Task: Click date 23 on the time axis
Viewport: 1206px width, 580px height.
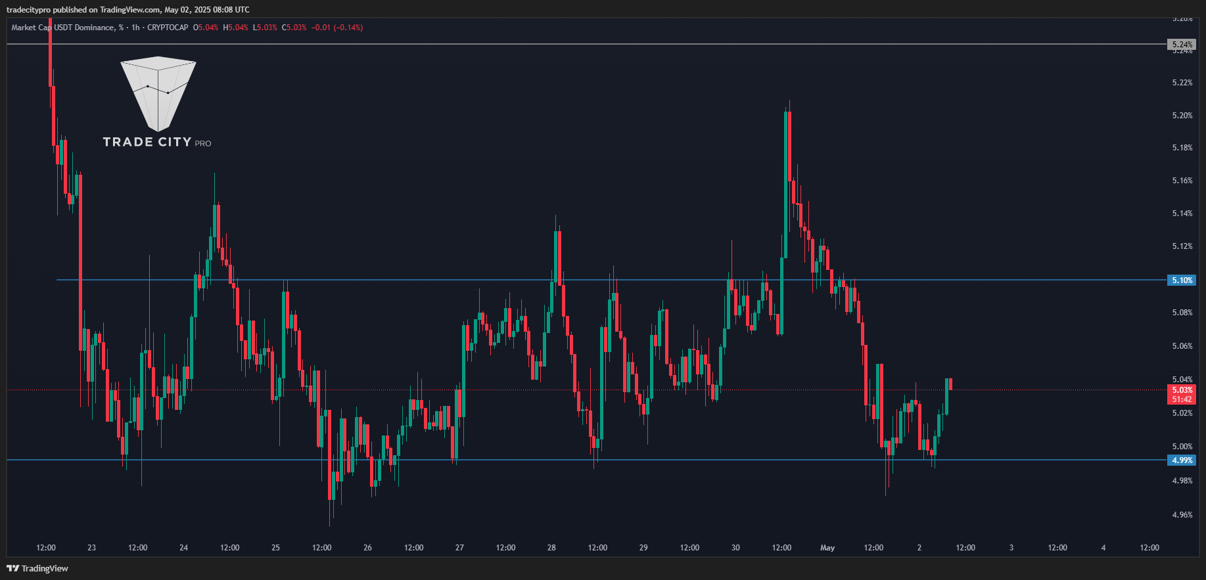Action: click(x=91, y=548)
